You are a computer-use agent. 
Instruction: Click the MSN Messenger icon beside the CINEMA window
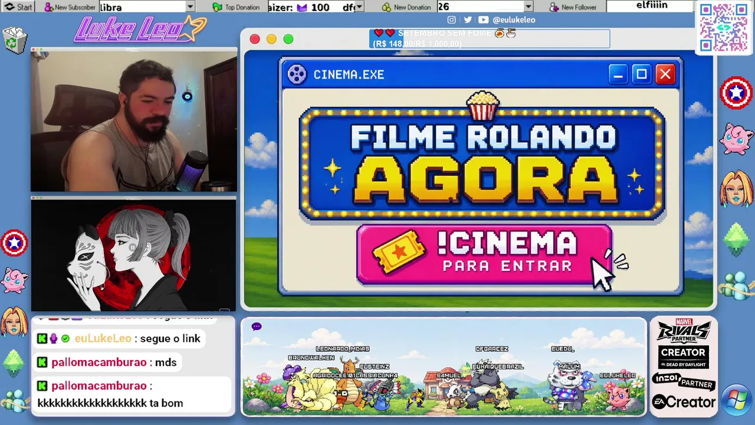click(736, 286)
